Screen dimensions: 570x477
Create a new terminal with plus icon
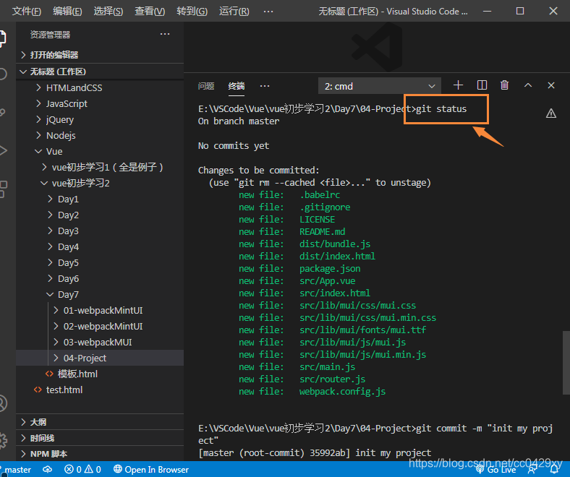pyautogui.click(x=458, y=85)
